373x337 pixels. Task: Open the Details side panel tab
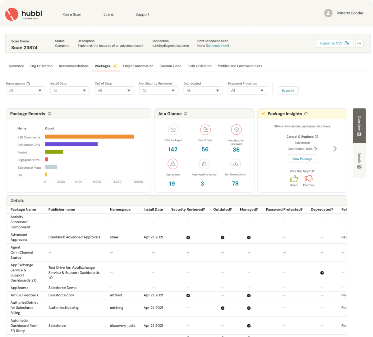click(359, 161)
